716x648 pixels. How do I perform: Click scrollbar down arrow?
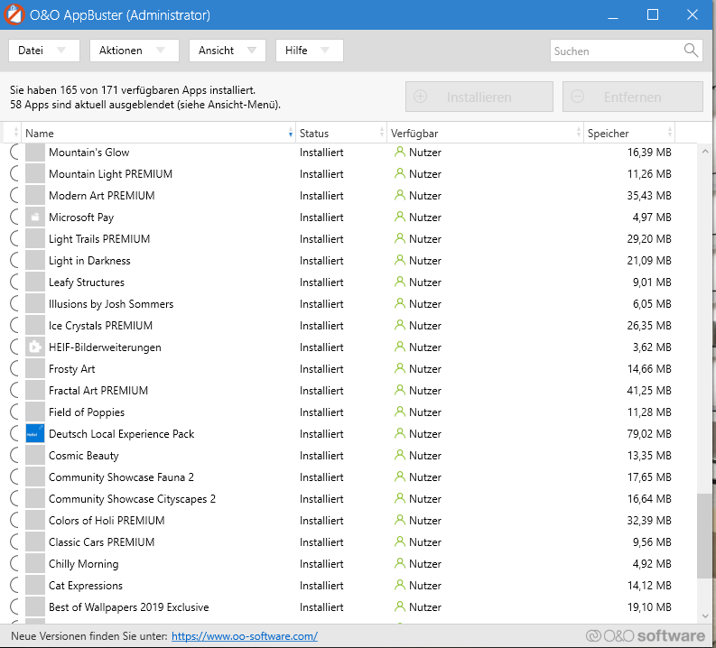705,616
